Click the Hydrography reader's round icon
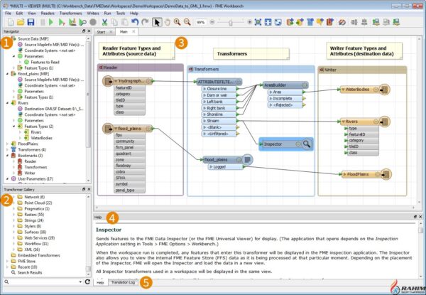This screenshot has width=426, height=295. tap(108, 81)
